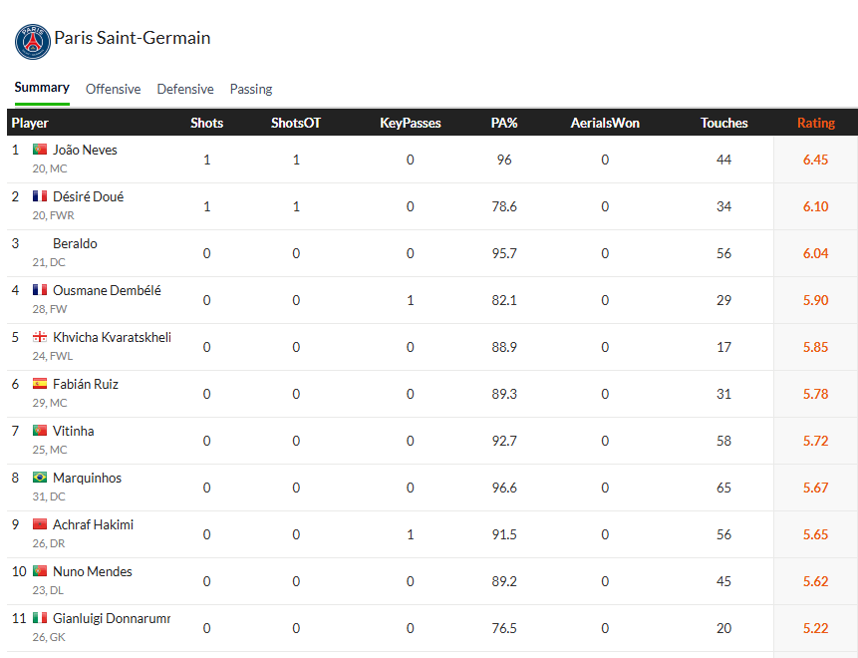Screen dimensions: 858x658
Task: Select the Passing tab
Action: tap(251, 89)
